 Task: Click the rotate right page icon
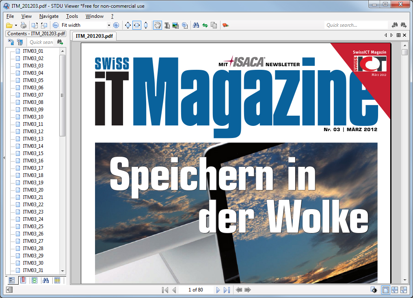coord(44,25)
